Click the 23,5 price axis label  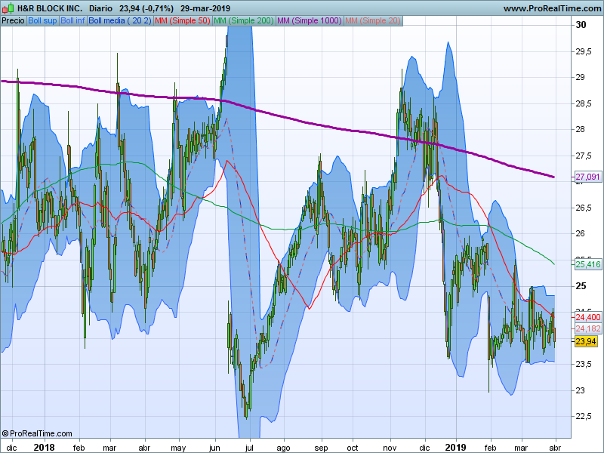click(x=583, y=364)
